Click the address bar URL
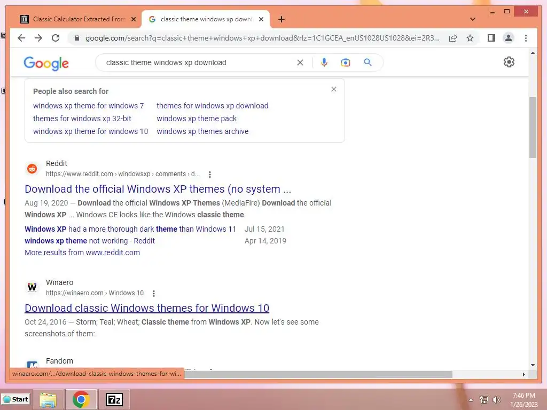Screen dimensions: 547x410 [x=262, y=38]
